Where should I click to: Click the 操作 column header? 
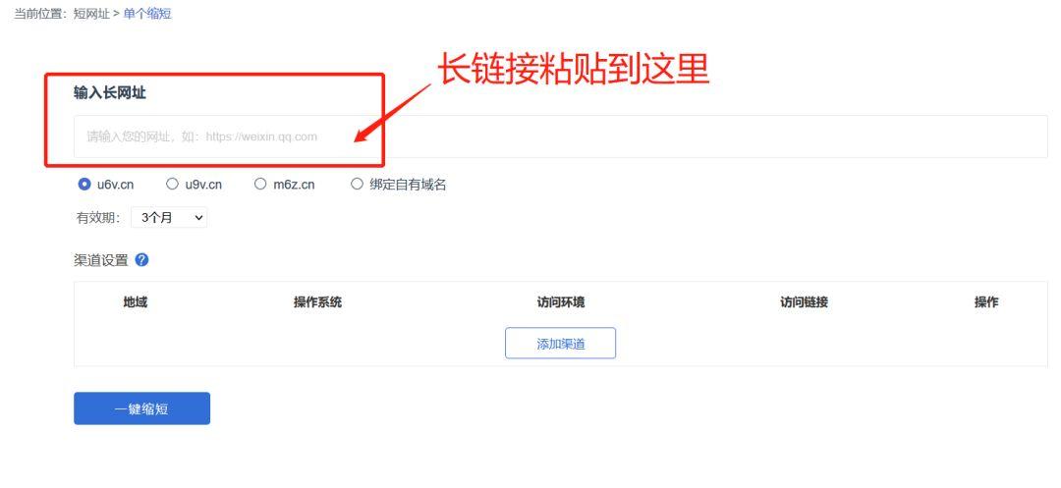click(x=986, y=302)
